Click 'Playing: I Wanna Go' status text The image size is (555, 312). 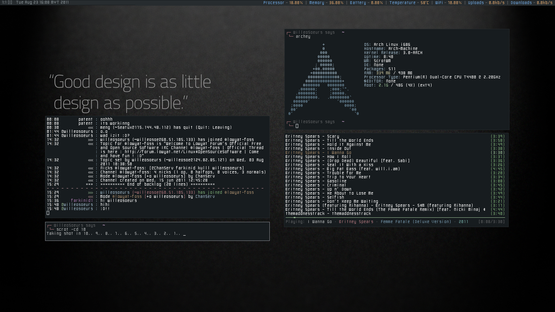point(309,222)
